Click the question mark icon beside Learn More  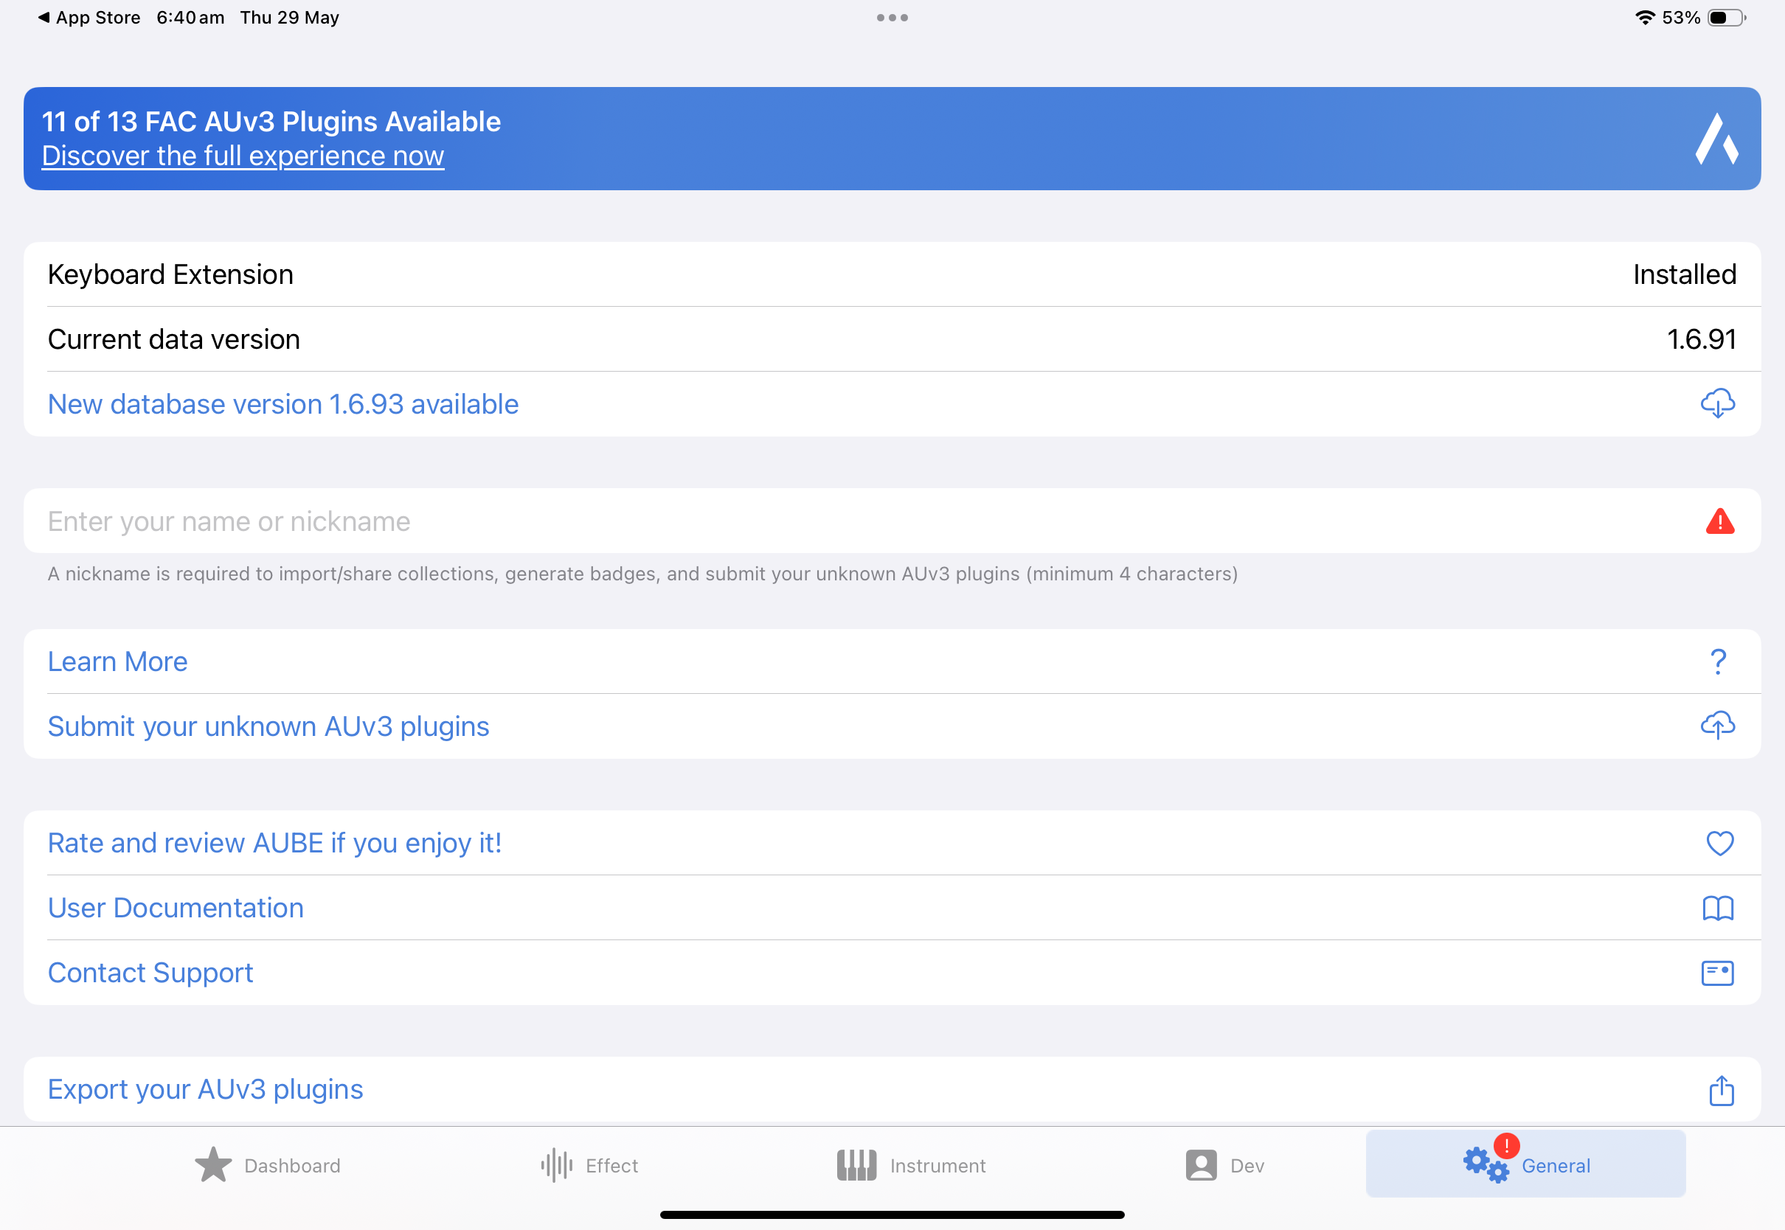(x=1718, y=661)
